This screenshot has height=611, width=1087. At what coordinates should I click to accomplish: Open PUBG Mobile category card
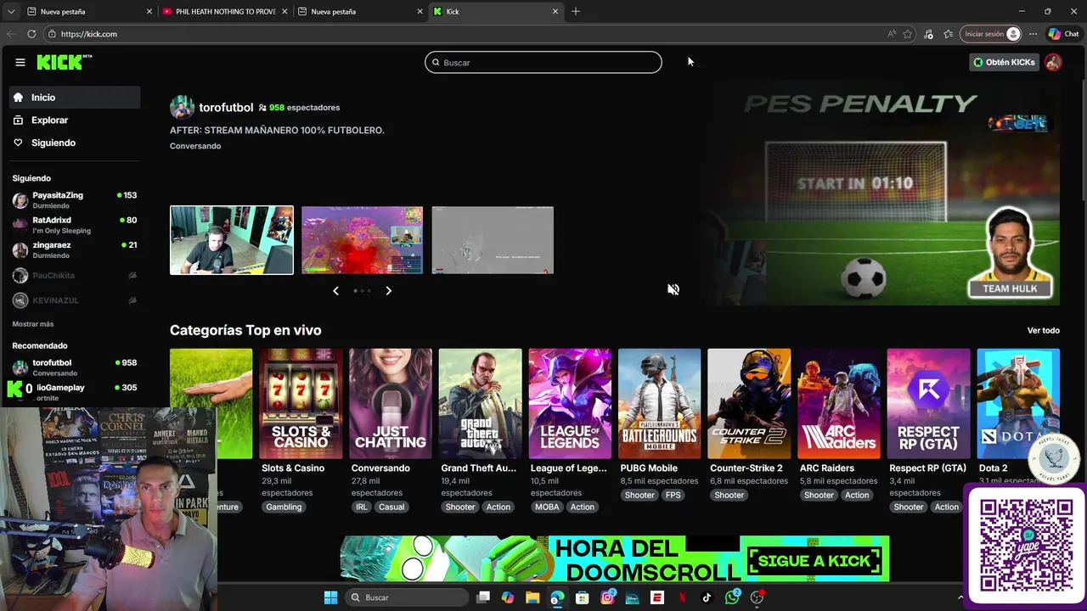click(x=660, y=404)
